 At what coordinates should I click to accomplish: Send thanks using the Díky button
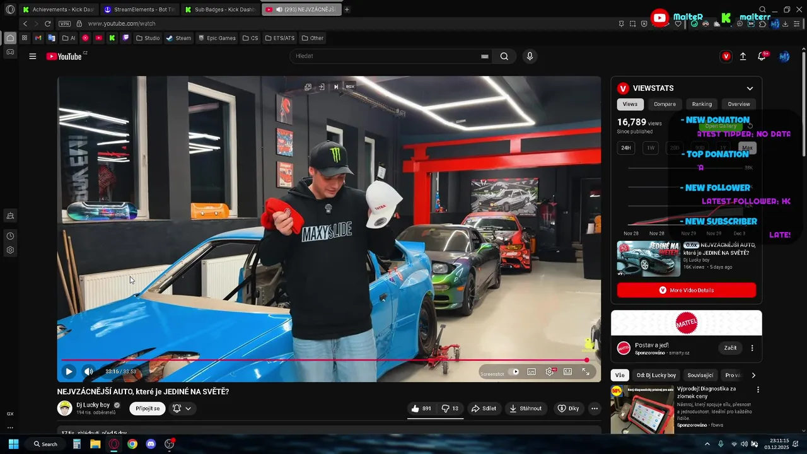568,409
